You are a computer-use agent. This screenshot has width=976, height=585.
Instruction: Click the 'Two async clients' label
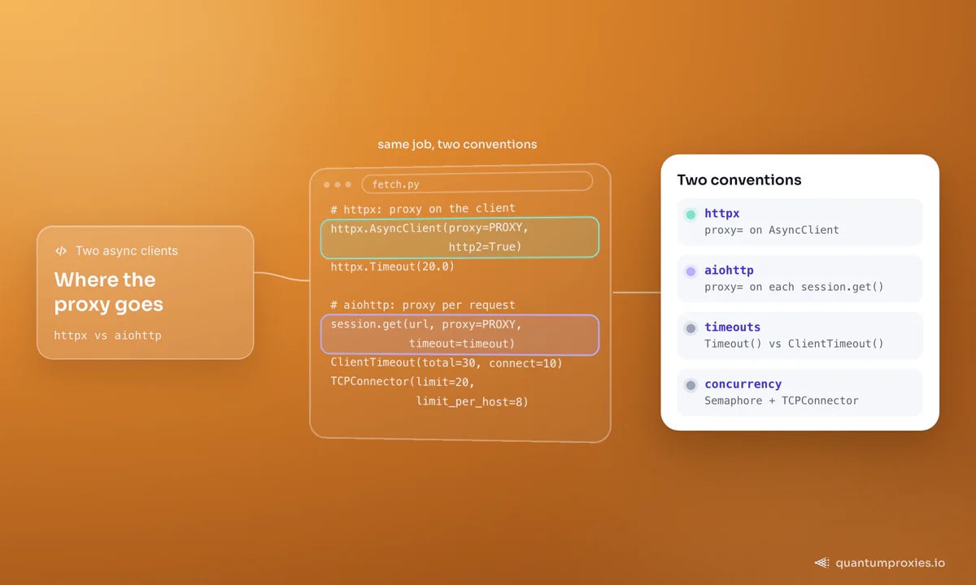click(x=127, y=251)
